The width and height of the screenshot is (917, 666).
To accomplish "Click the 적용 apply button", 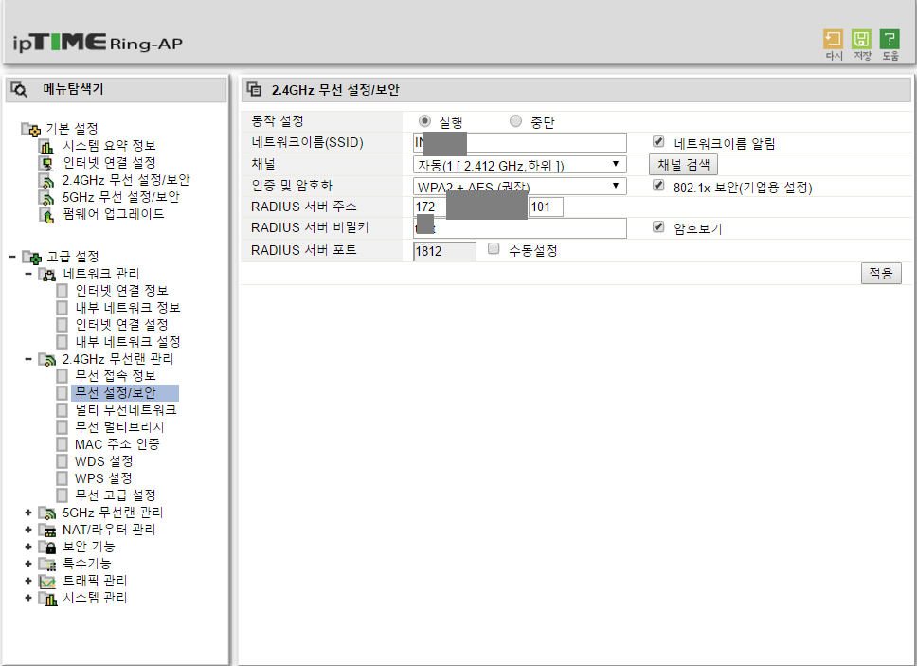I will pos(881,273).
